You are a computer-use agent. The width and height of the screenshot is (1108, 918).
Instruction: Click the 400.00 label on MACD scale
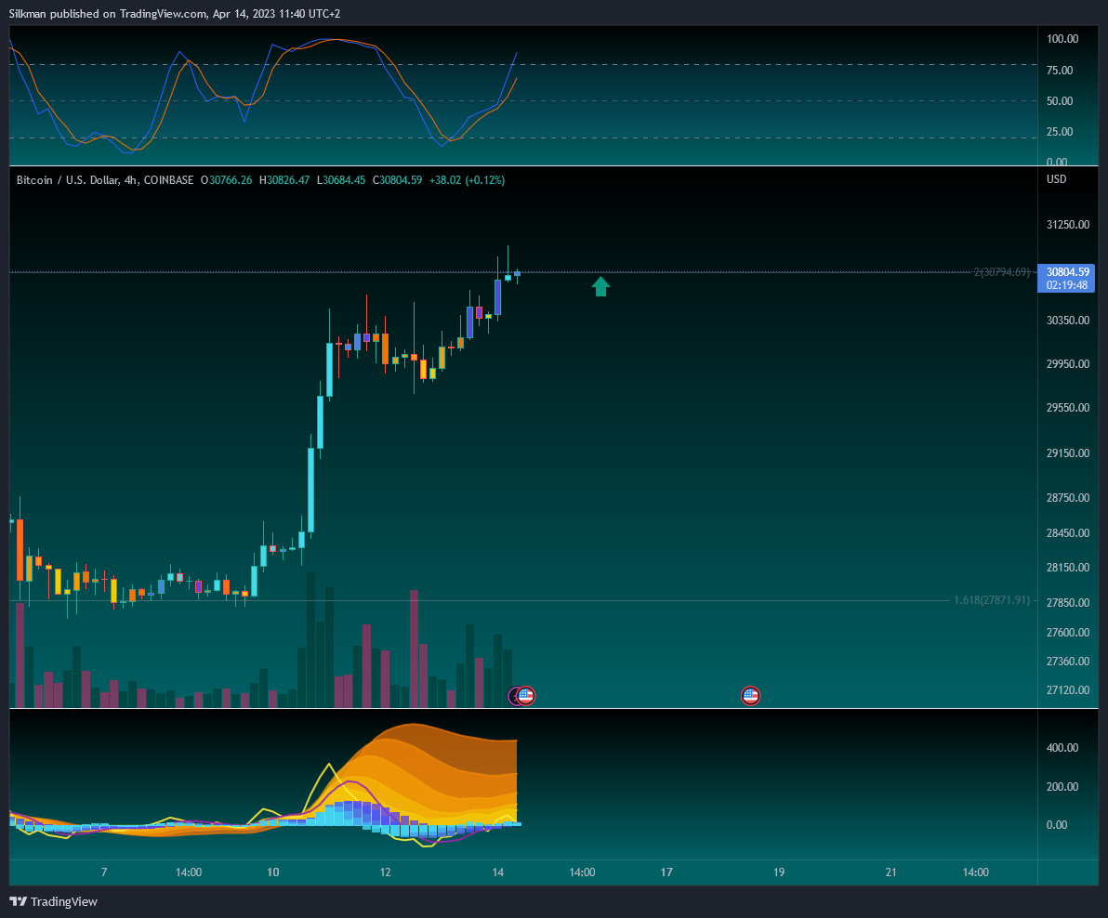1062,748
